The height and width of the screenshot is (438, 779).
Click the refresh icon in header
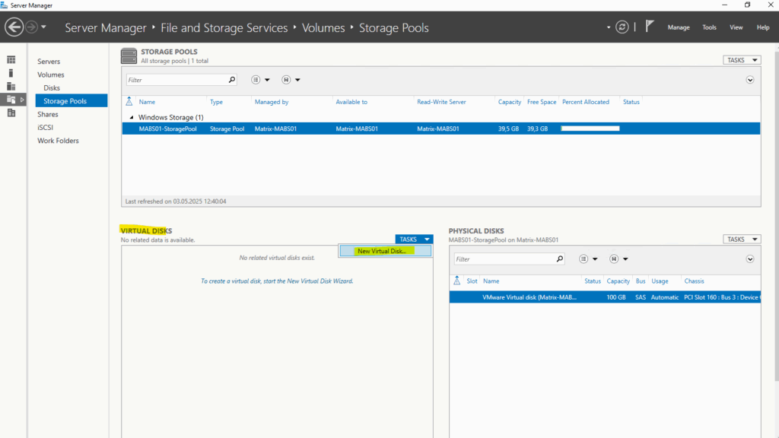pos(622,27)
